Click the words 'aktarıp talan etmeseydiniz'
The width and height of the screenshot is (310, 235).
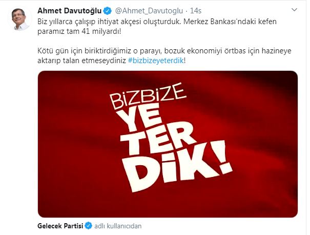point(81,61)
